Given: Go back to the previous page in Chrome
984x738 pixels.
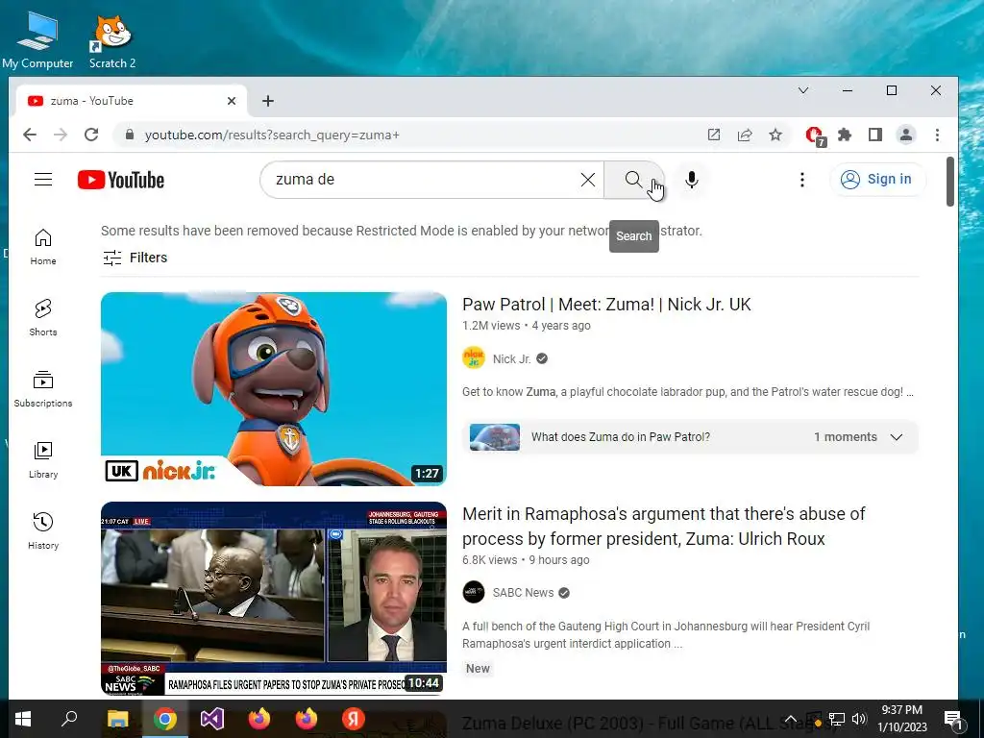Looking at the screenshot, I should click(x=30, y=135).
